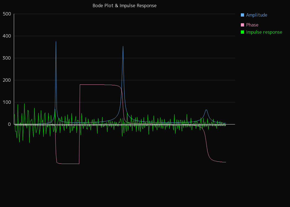Toggle the Impulse response legend label

264,32
